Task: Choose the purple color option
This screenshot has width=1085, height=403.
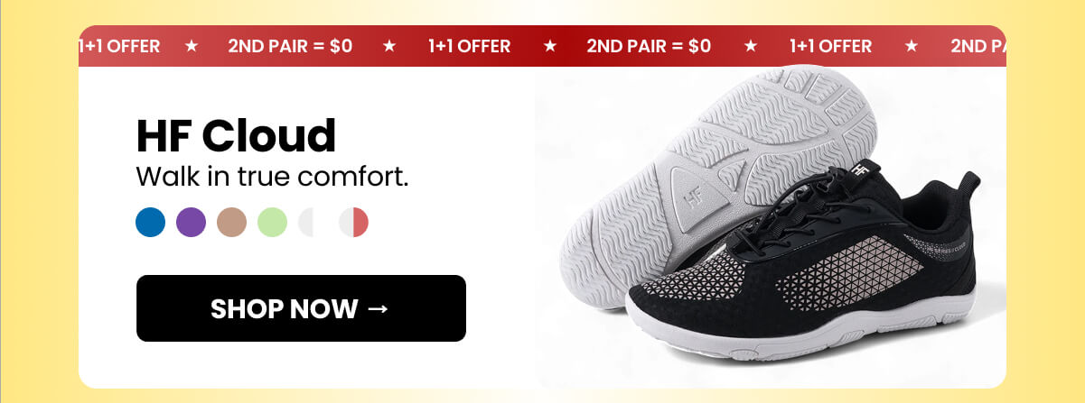Action: click(x=191, y=222)
